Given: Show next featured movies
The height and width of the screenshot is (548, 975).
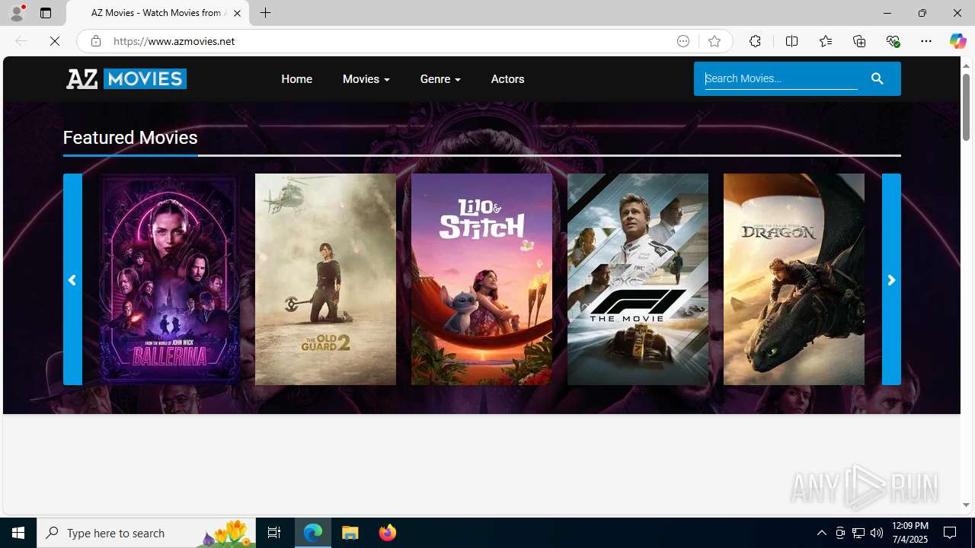Looking at the screenshot, I should [x=891, y=279].
